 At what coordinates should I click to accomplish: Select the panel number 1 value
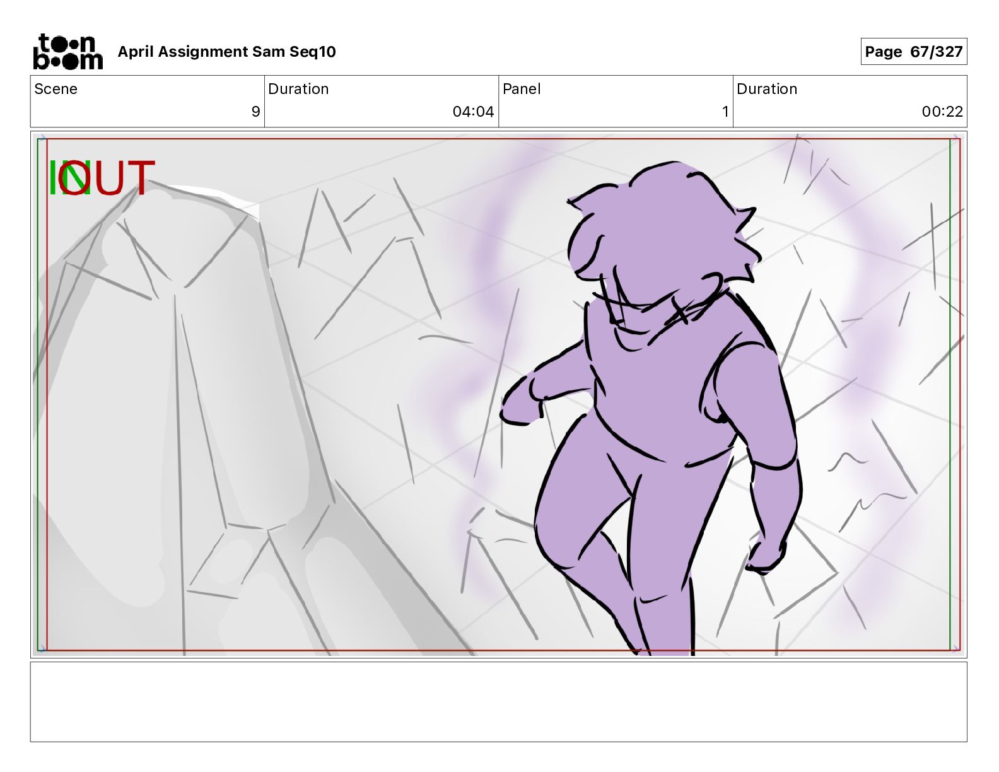[x=725, y=112]
